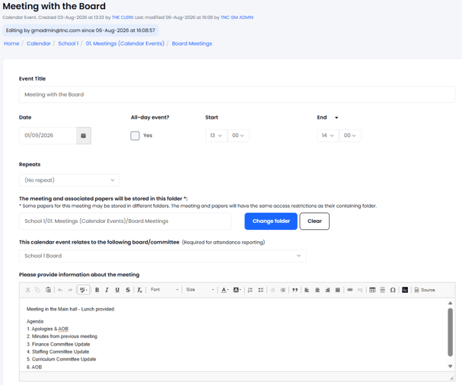The height and width of the screenshot is (385, 462).
Task: Click the 'Meeting in the Main hall' line
Action: point(71,309)
